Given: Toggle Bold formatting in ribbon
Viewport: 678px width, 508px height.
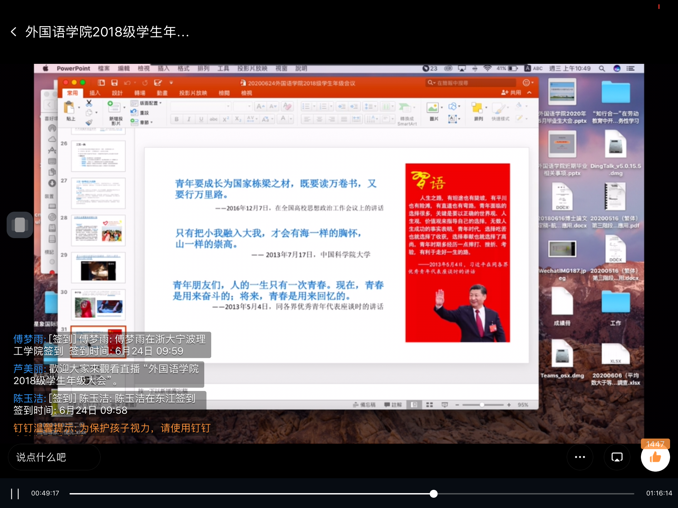Looking at the screenshot, I should (176, 119).
